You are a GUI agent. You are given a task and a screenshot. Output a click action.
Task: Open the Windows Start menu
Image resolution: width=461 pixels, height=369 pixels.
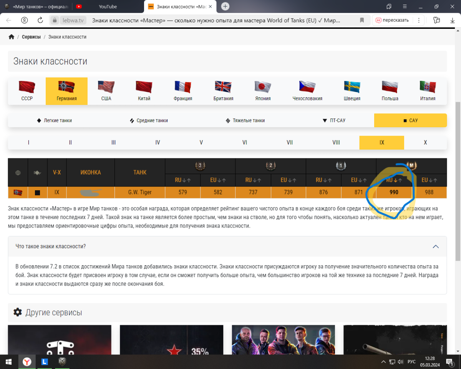pos(9,362)
